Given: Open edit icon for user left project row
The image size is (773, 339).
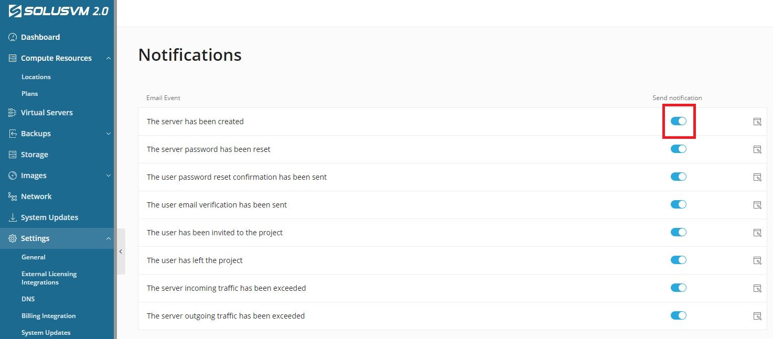Looking at the screenshot, I should pos(757,260).
